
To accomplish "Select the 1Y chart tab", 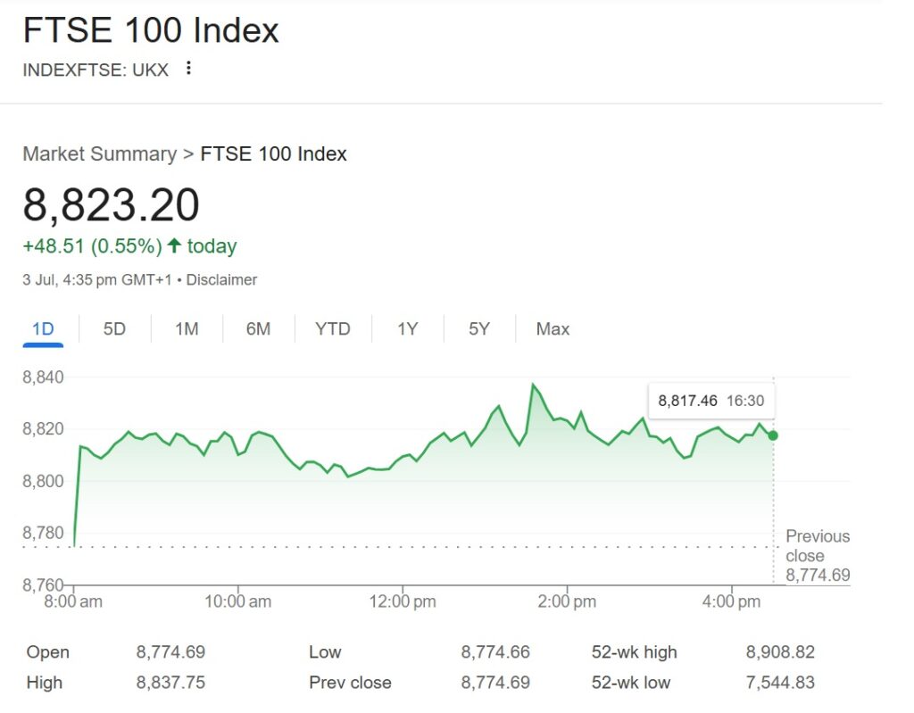I will tap(406, 328).
